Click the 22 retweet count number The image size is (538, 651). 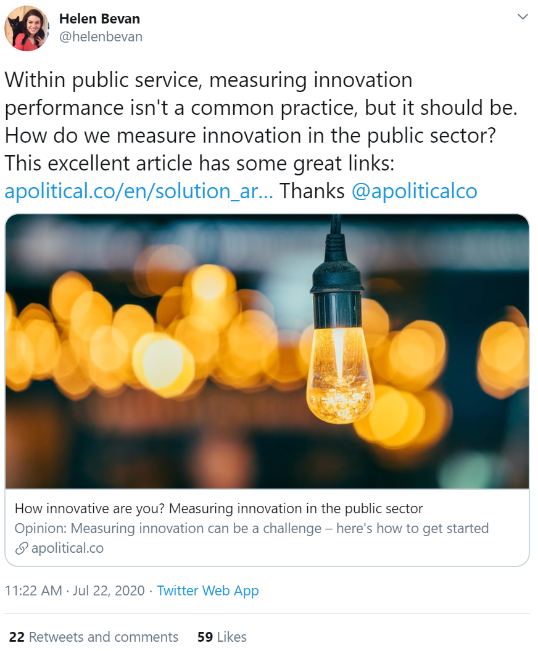(x=17, y=637)
